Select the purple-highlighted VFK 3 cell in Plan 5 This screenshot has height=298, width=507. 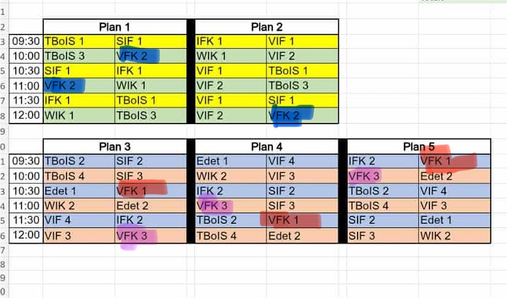click(382, 176)
